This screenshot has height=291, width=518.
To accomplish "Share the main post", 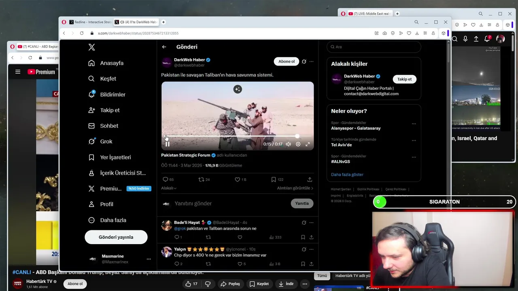I will tap(310, 179).
